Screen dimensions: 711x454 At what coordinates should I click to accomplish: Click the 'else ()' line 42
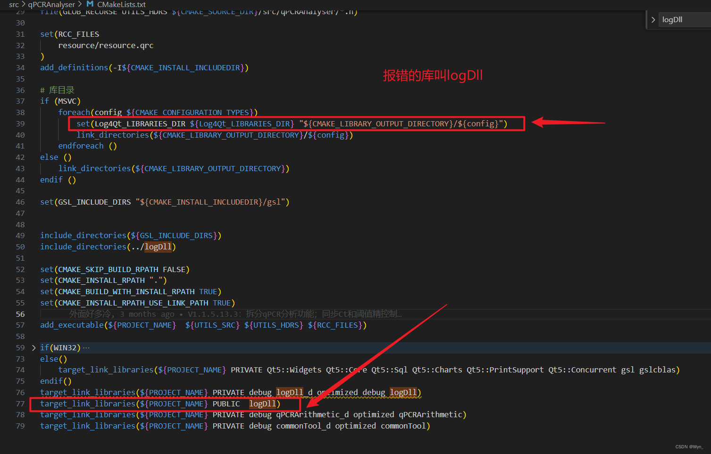click(56, 157)
